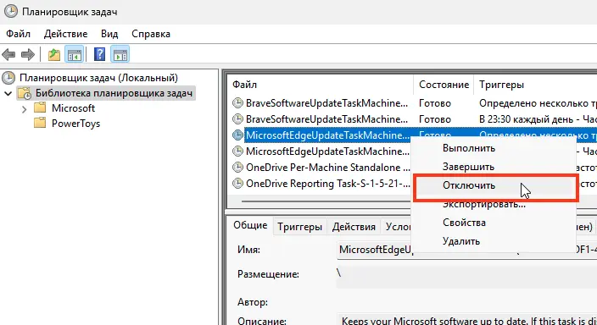This screenshot has width=597, height=325.
Task: Click the Готово status of first Brave task
Action: click(435, 103)
